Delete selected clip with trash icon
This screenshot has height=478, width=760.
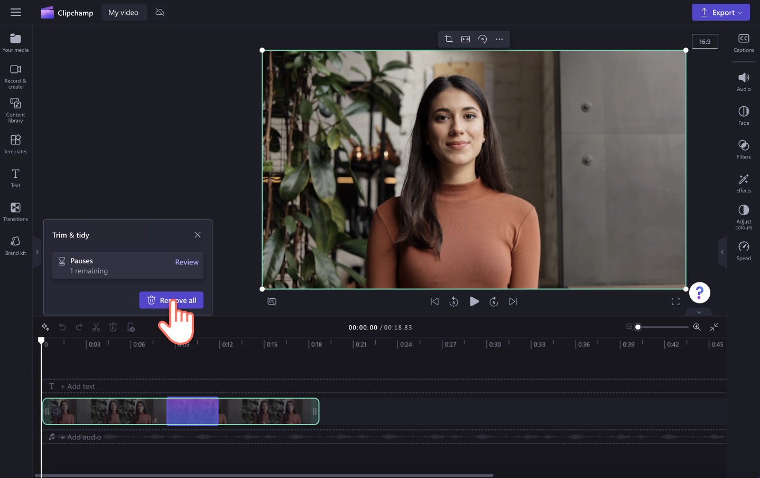pyautogui.click(x=113, y=327)
